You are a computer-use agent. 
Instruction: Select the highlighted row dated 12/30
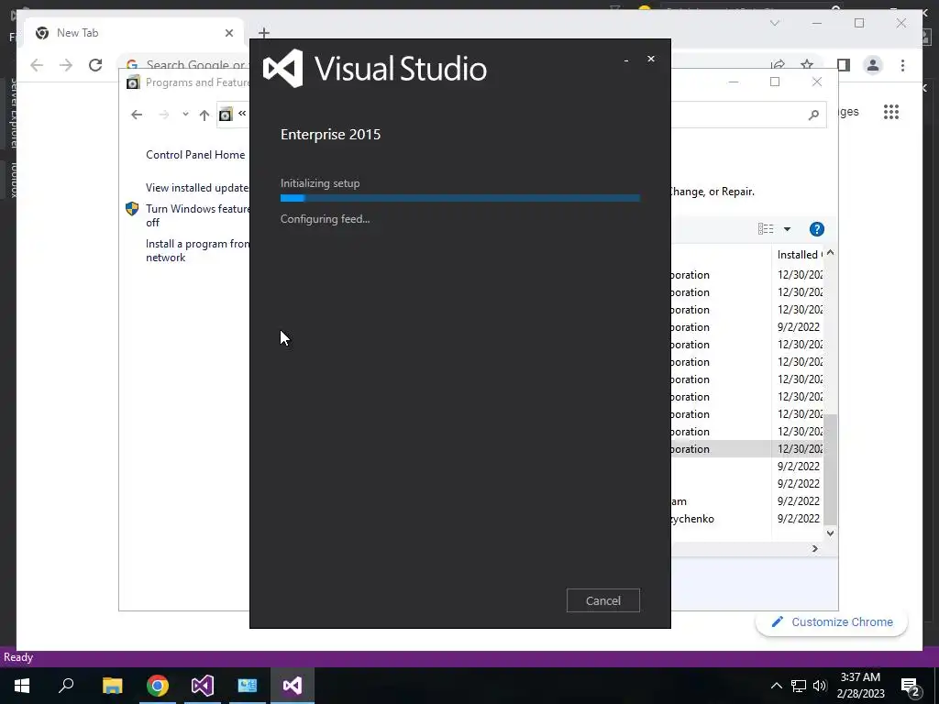tap(746, 449)
